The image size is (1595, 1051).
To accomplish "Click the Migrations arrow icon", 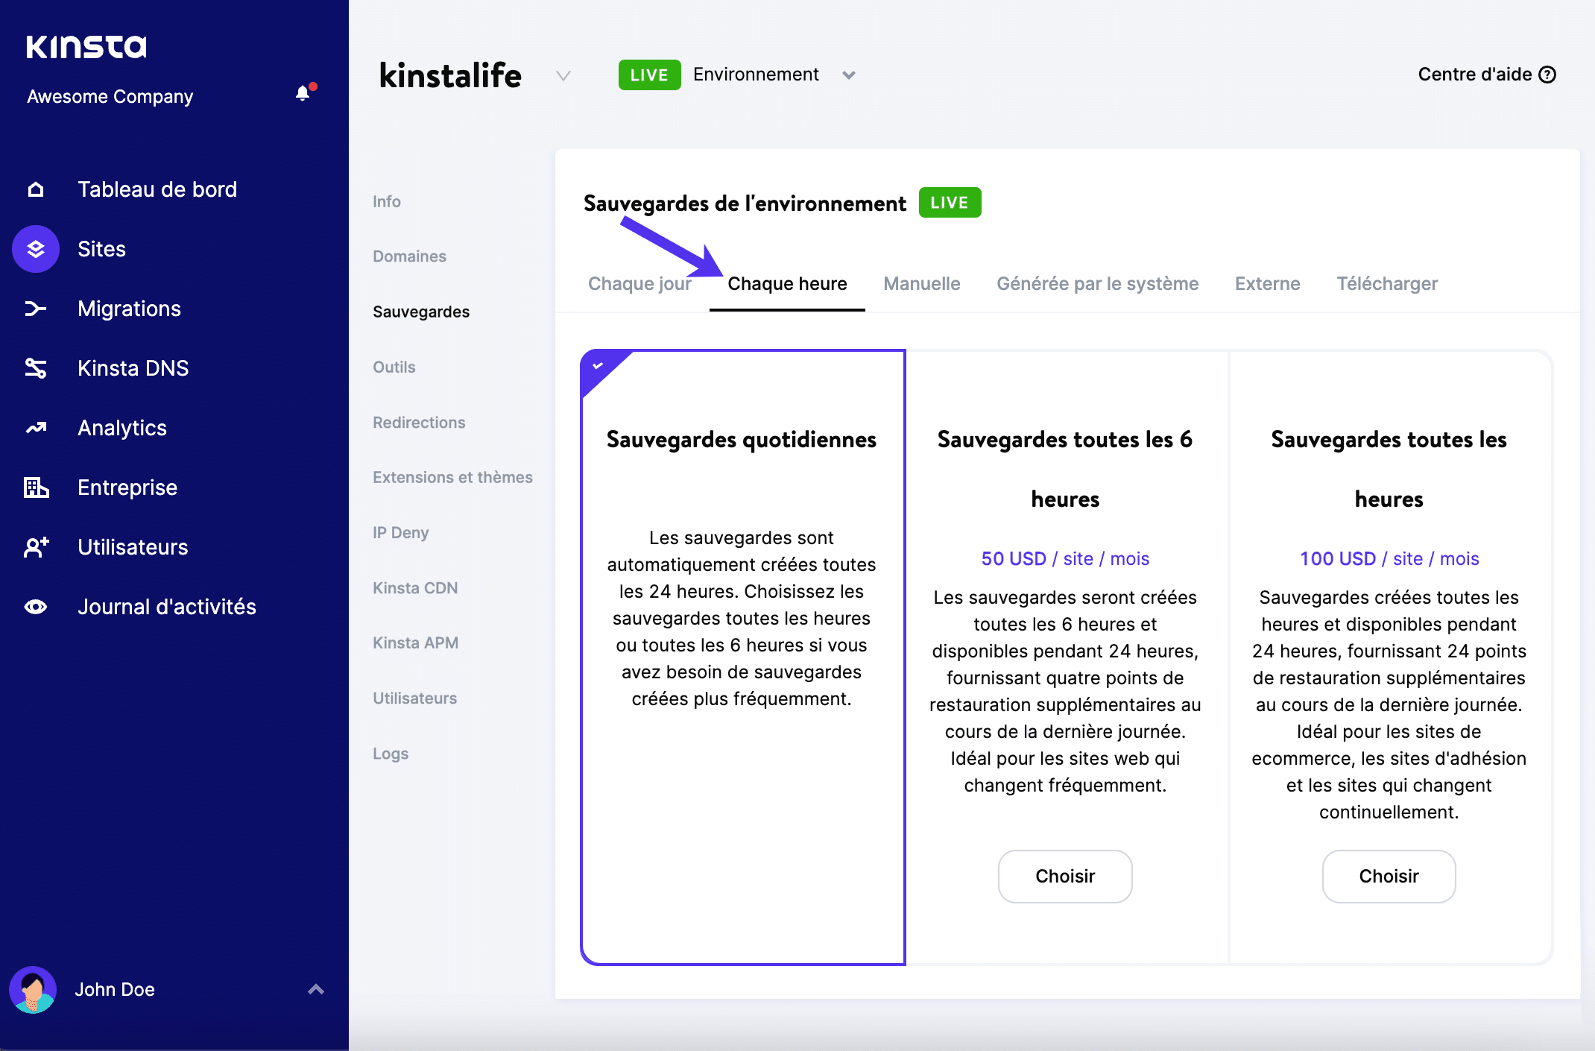I will tap(36, 309).
